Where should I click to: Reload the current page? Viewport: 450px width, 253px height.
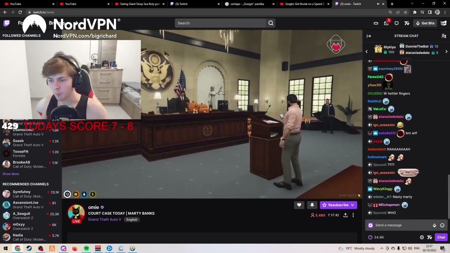pyautogui.click(x=20, y=12)
